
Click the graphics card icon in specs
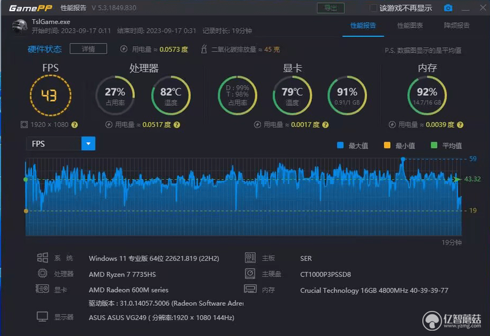pos(42,289)
